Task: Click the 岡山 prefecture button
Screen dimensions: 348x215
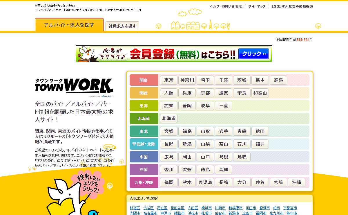Action: [187, 157]
